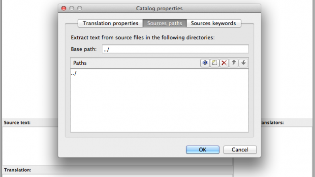Move the path up with the up arrow
The height and width of the screenshot is (177, 315).
click(234, 63)
